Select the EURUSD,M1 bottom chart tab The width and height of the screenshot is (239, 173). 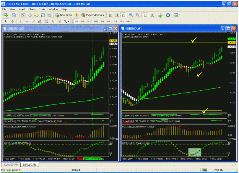[29, 165]
